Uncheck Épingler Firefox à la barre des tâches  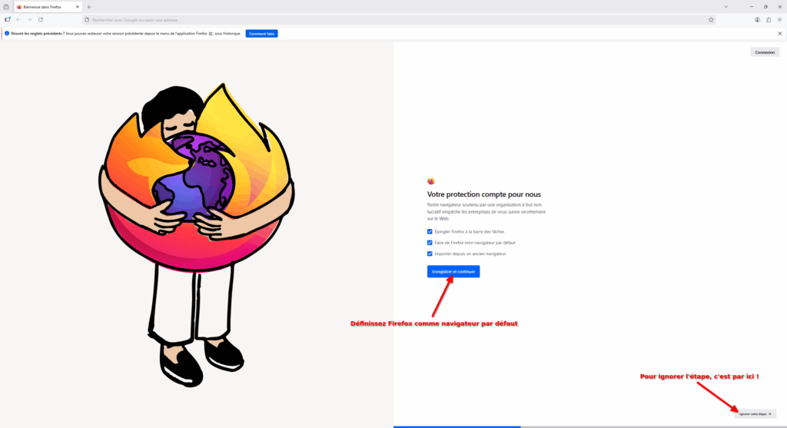click(x=430, y=232)
